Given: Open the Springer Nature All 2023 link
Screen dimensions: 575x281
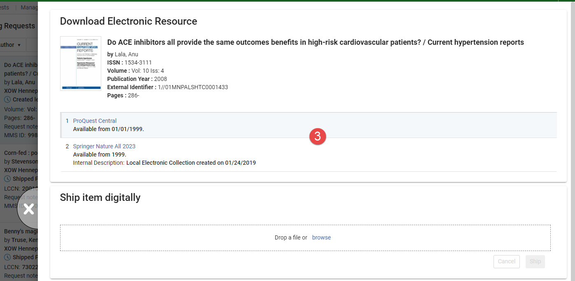Looking at the screenshot, I should 104,146.
